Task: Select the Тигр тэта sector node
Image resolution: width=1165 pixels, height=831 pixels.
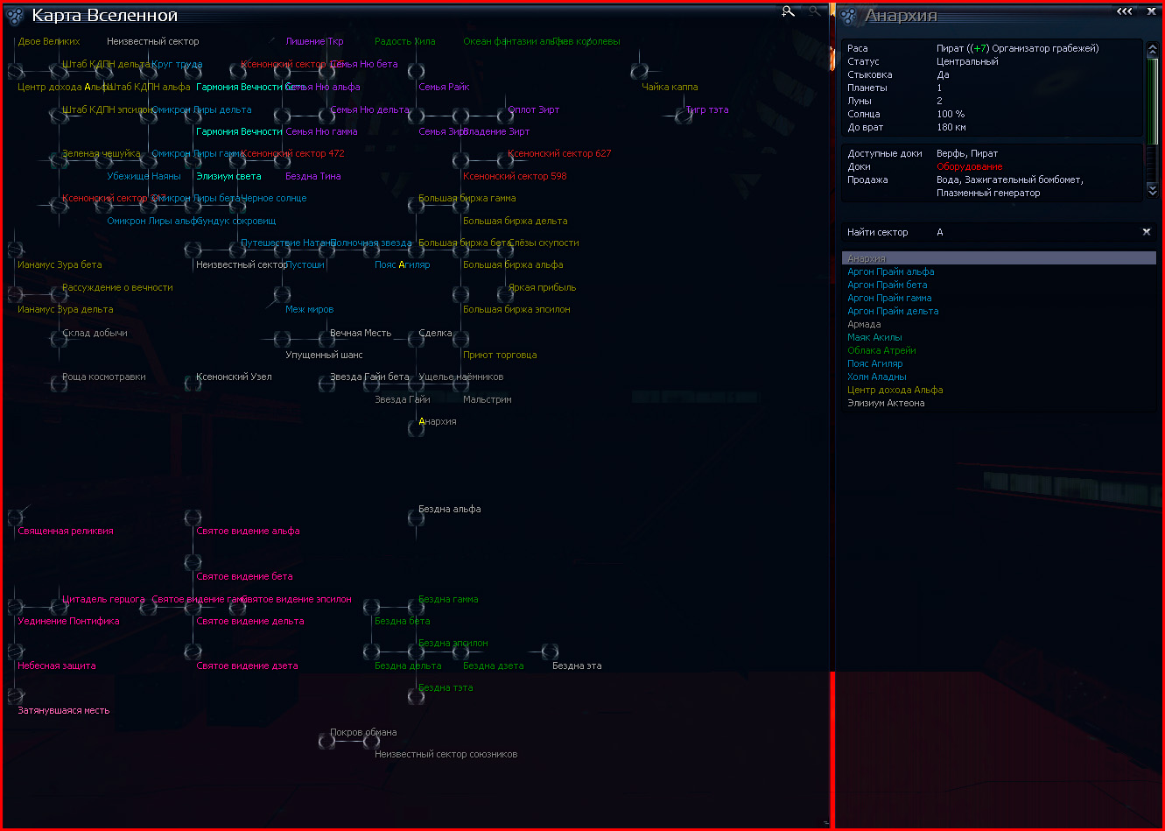Action: [684, 116]
